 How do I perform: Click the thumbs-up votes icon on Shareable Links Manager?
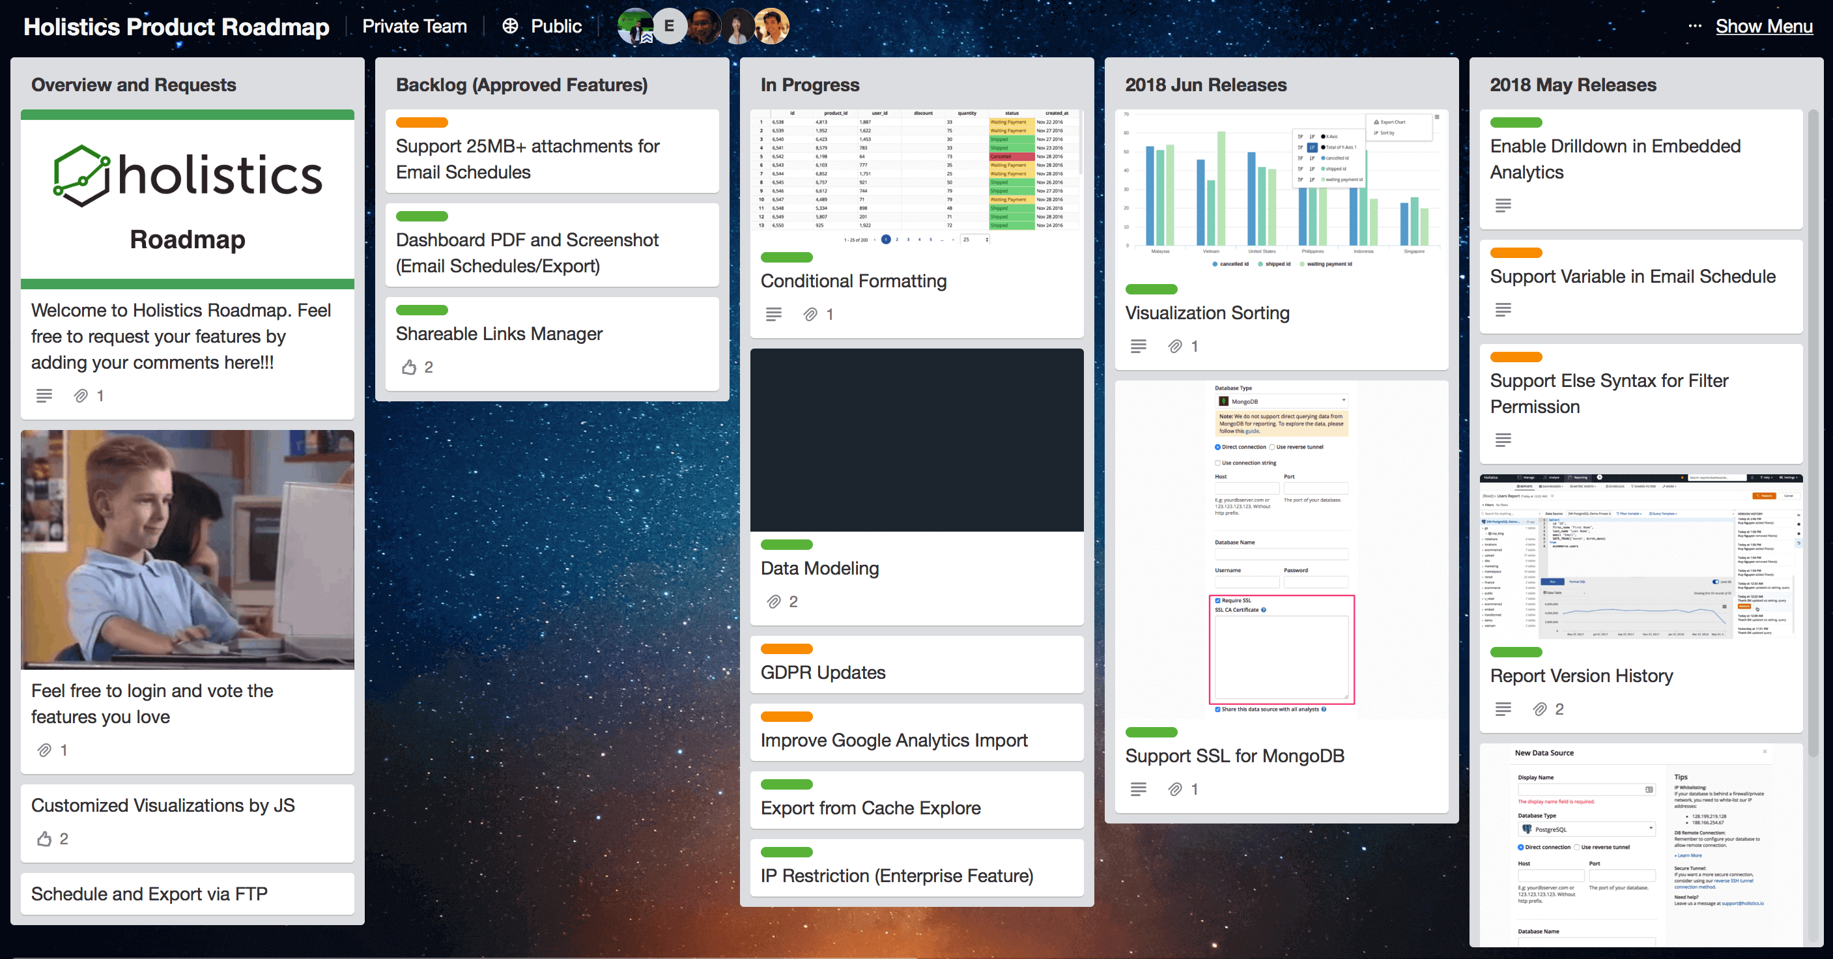click(408, 367)
